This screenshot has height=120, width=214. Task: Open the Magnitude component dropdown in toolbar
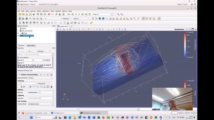point(67,19)
